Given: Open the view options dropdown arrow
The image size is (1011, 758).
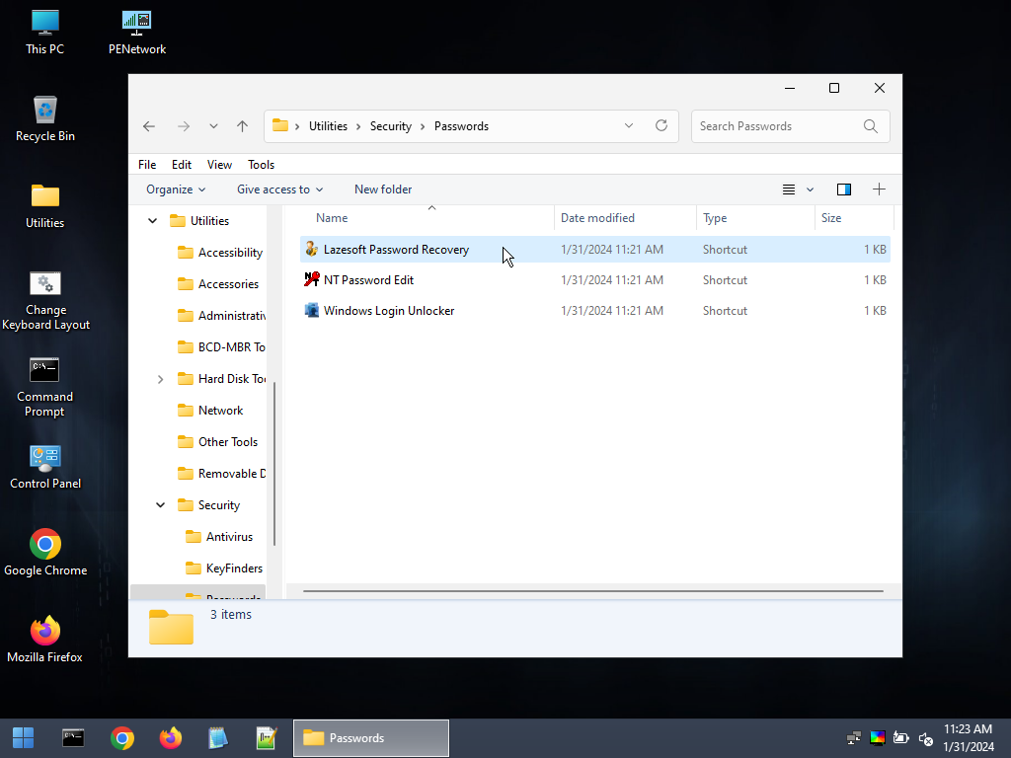Looking at the screenshot, I should [x=810, y=189].
